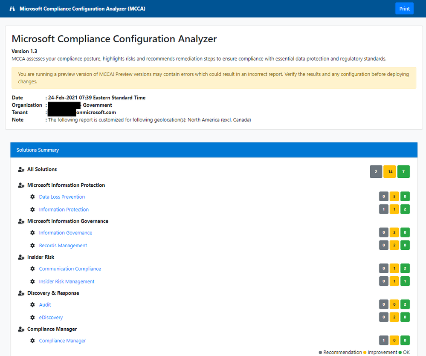Click the onmicrosoft.com tenant value

tap(96, 113)
